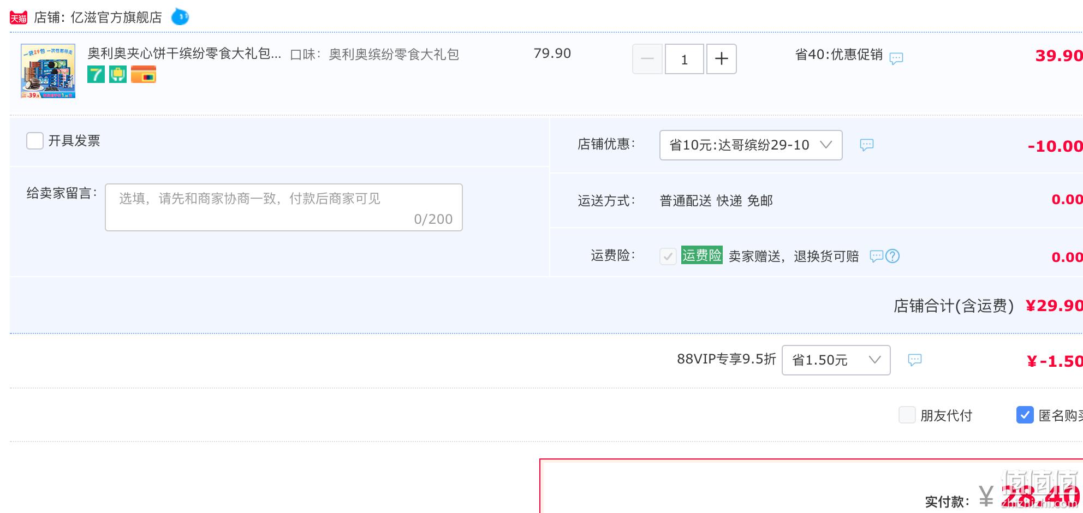Image resolution: width=1083 pixels, height=513 pixels.
Task: Click the green 运费险 tag
Action: click(702, 255)
